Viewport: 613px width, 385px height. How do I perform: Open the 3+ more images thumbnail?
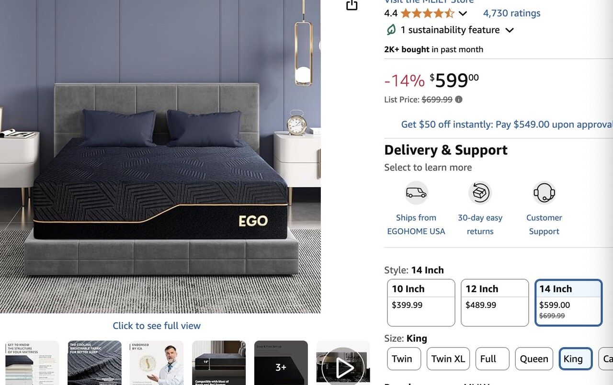tap(281, 363)
